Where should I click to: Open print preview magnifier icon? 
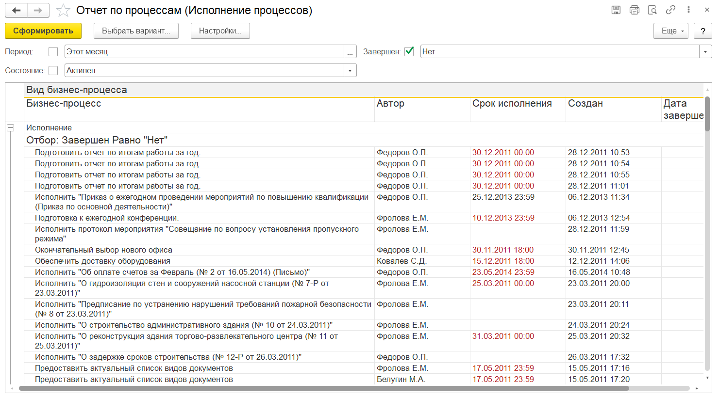point(652,10)
